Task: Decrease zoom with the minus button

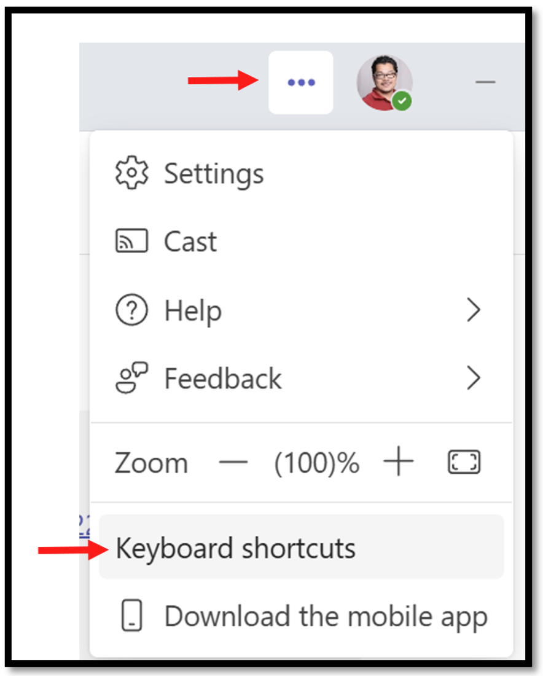Action: (x=233, y=462)
